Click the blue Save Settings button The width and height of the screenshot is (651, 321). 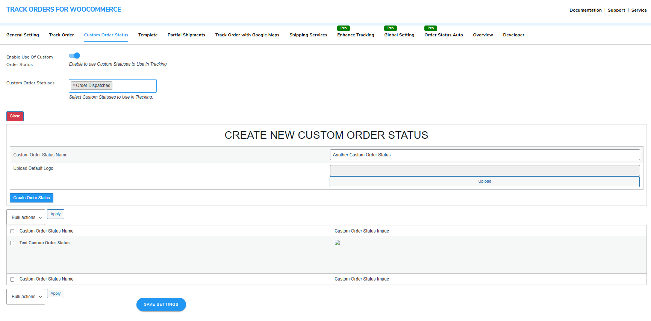tap(161, 304)
